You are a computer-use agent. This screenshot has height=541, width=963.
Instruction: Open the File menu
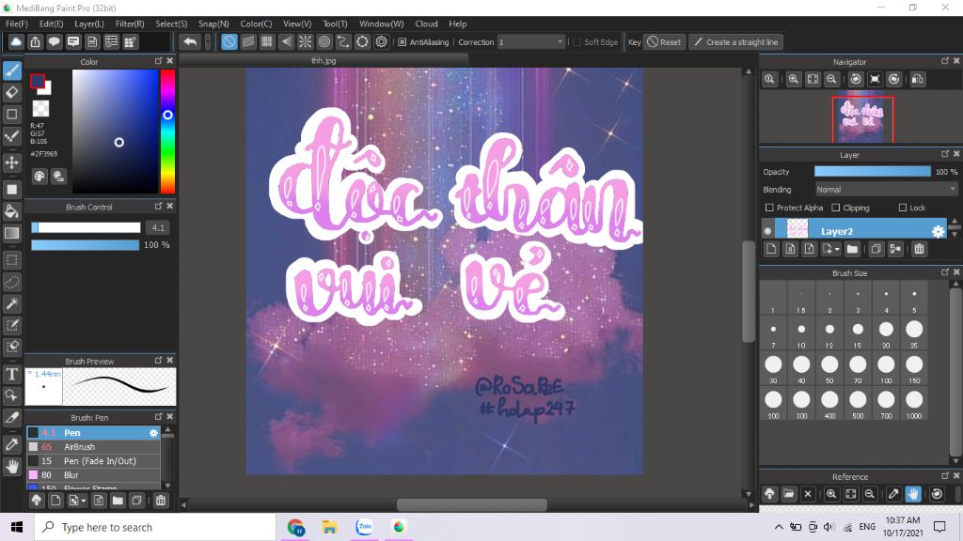(x=17, y=23)
